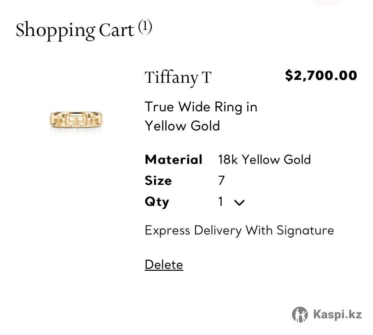Click the Kaspi.kz watermark text
Image resolution: width=373 pixels, height=335 pixels.
337,315
